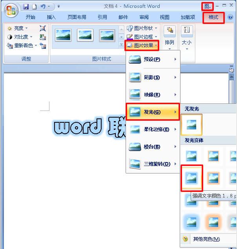Choose the 无发光 no glow thumbnail
237x249 pixels.
[191, 125]
